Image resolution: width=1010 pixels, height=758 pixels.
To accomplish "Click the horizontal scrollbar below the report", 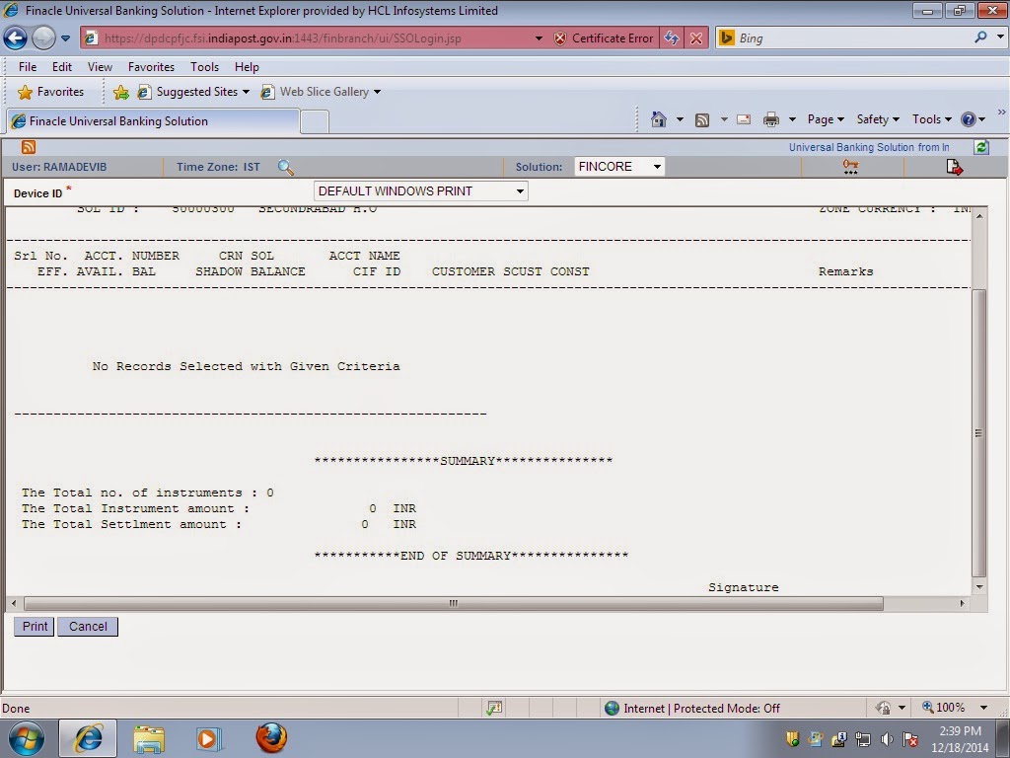I will pos(452,603).
